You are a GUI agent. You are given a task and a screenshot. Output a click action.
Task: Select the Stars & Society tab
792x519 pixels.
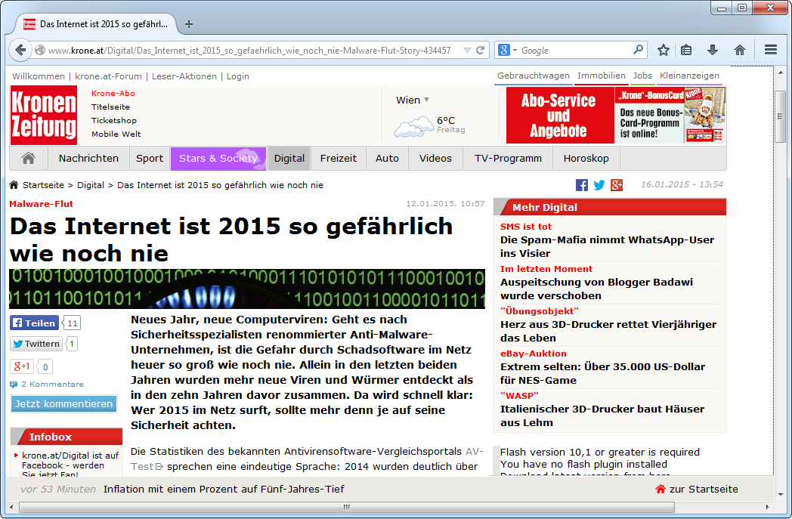point(218,159)
